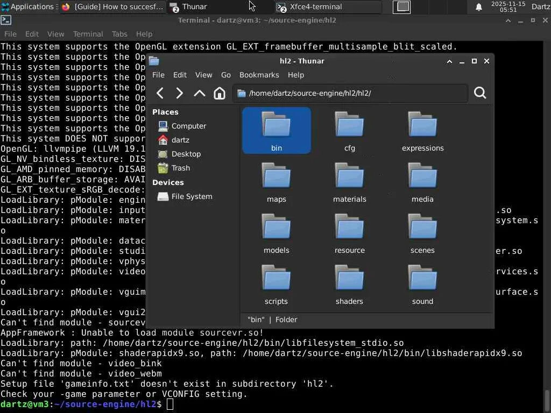
Task: Open Thunar Bookmarks menu
Action: (x=259, y=75)
